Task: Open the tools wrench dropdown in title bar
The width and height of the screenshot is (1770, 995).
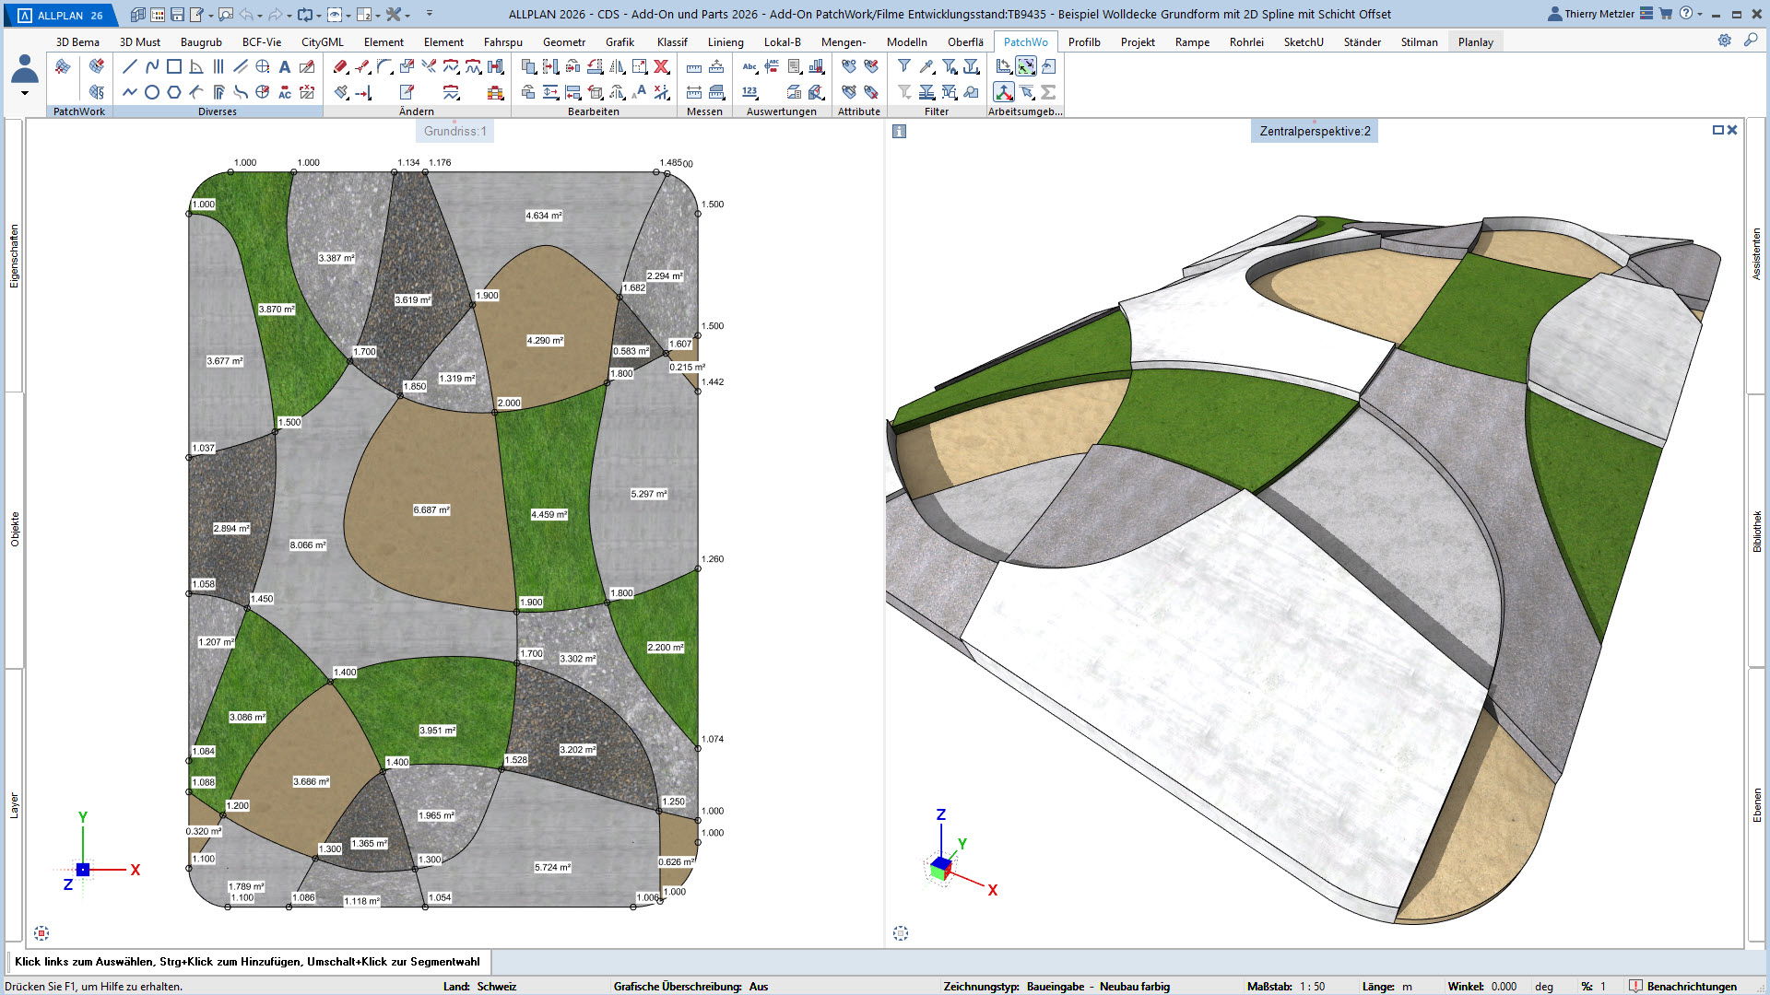Action: pyautogui.click(x=407, y=15)
